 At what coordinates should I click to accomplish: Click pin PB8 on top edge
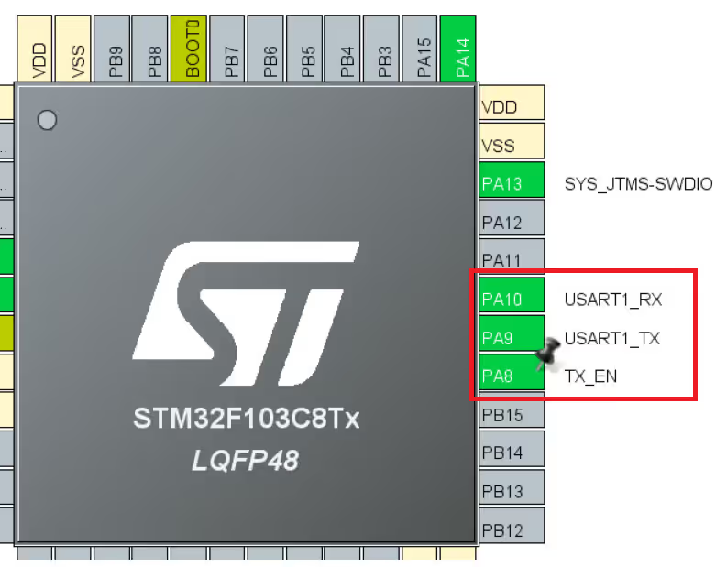tap(149, 49)
